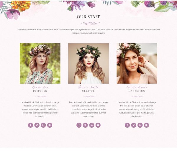Click Cassie Davis's YouTube icon
This screenshot has width=177, height=158.
pyautogui.click(x=146, y=125)
